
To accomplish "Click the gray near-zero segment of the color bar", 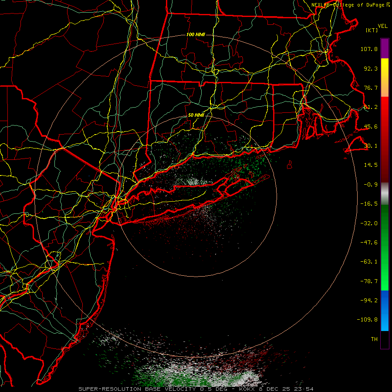I will coord(385,194).
